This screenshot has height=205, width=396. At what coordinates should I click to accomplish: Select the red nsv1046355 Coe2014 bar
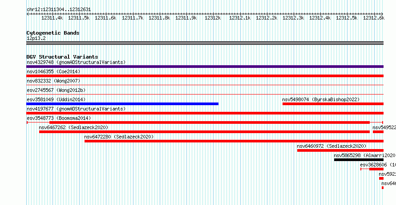pos(205,76)
